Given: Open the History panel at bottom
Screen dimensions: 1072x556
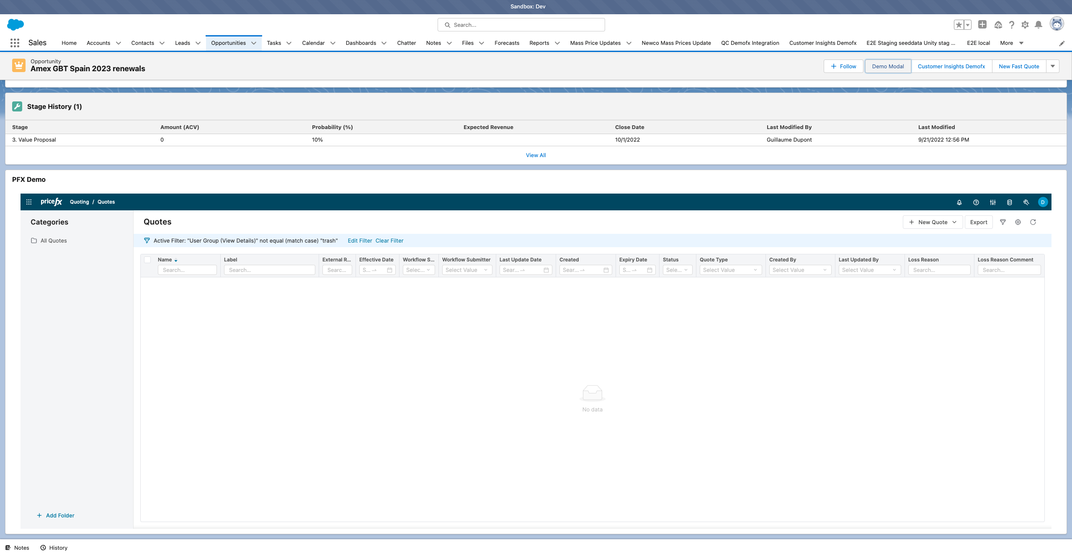Looking at the screenshot, I should pos(54,548).
